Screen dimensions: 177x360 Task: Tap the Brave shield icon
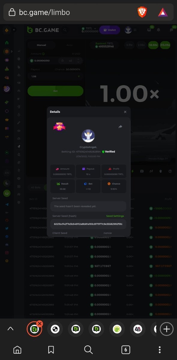[142, 12]
